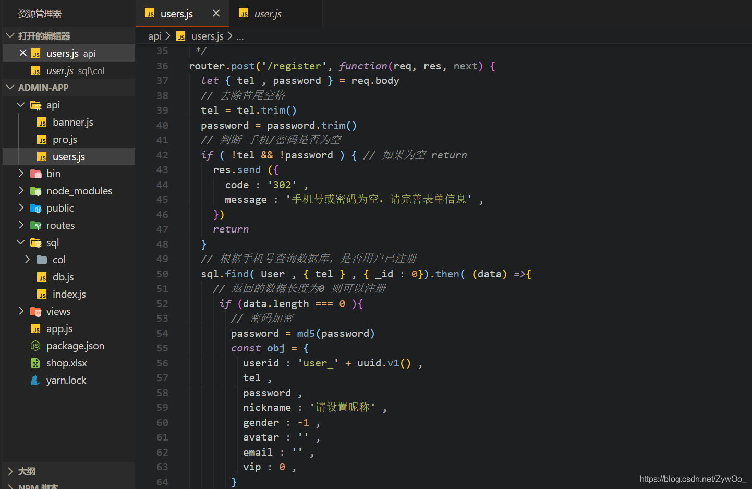Click return keyword on line 47
752x489 pixels.
(231, 229)
